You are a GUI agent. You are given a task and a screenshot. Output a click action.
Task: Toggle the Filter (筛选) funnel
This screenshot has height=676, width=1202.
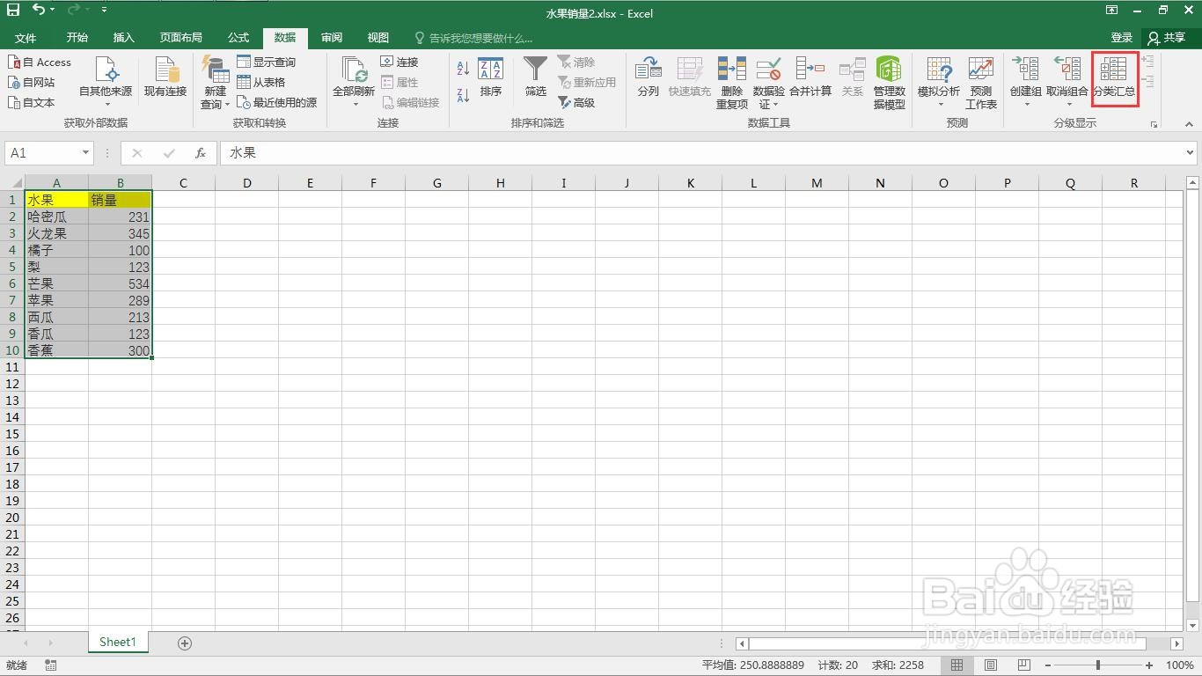[536, 77]
